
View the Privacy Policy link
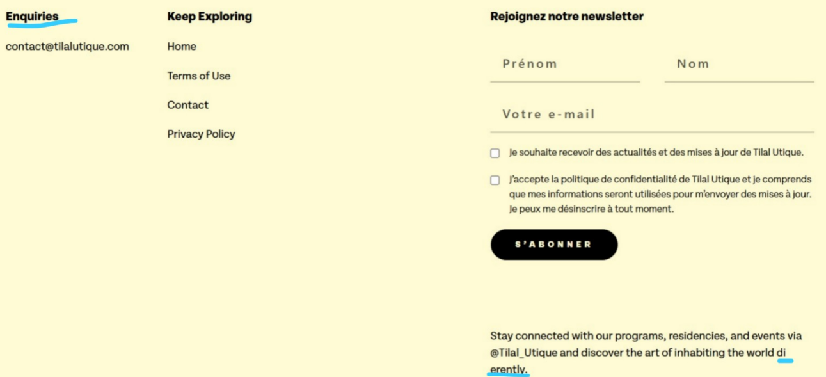201,134
